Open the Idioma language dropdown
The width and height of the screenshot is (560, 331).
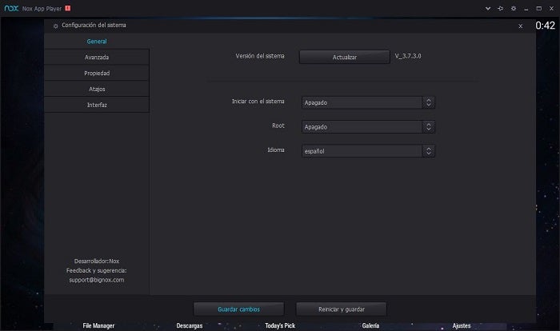(x=368, y=151)
